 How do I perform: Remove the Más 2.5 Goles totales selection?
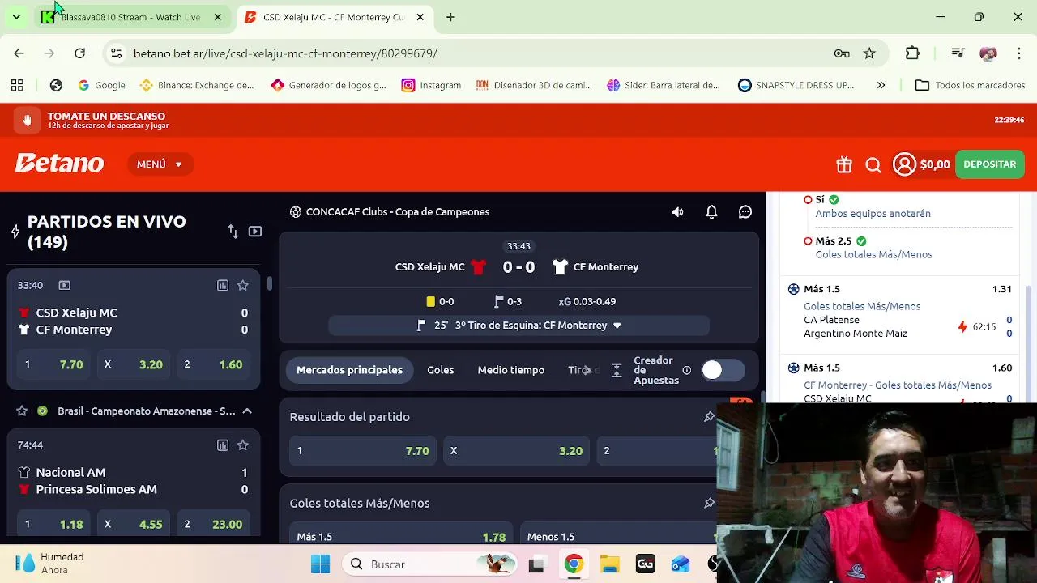pos(808,241)
